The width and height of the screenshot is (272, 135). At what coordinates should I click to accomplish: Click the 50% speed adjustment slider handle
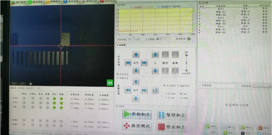(x=187, y=55)
